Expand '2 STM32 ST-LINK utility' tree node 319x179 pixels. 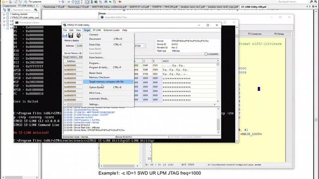click(4, 18)
